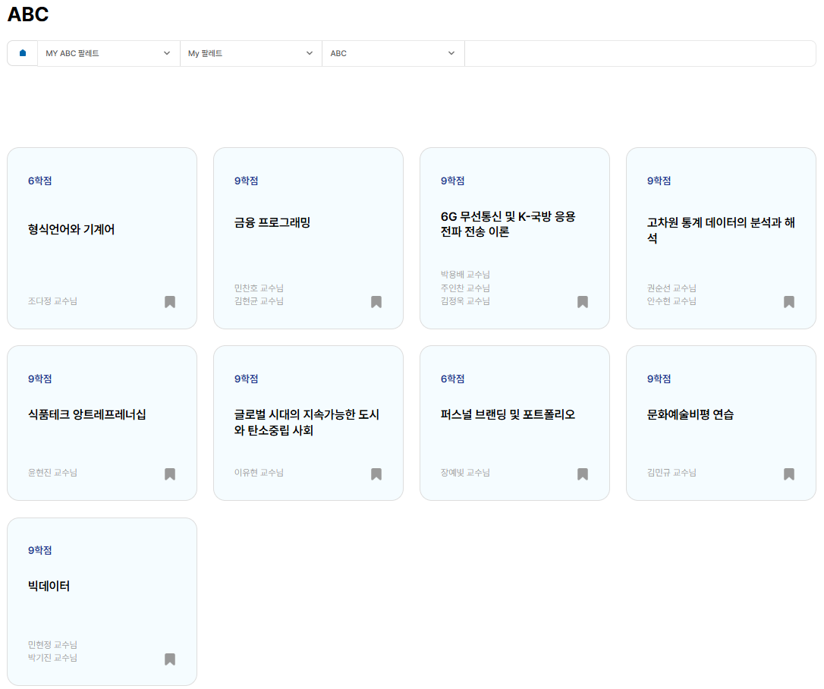Select the 문화예술비평 연습 title text
The image size is (824, 689).
pyautogui.click(x=690, y=414)
